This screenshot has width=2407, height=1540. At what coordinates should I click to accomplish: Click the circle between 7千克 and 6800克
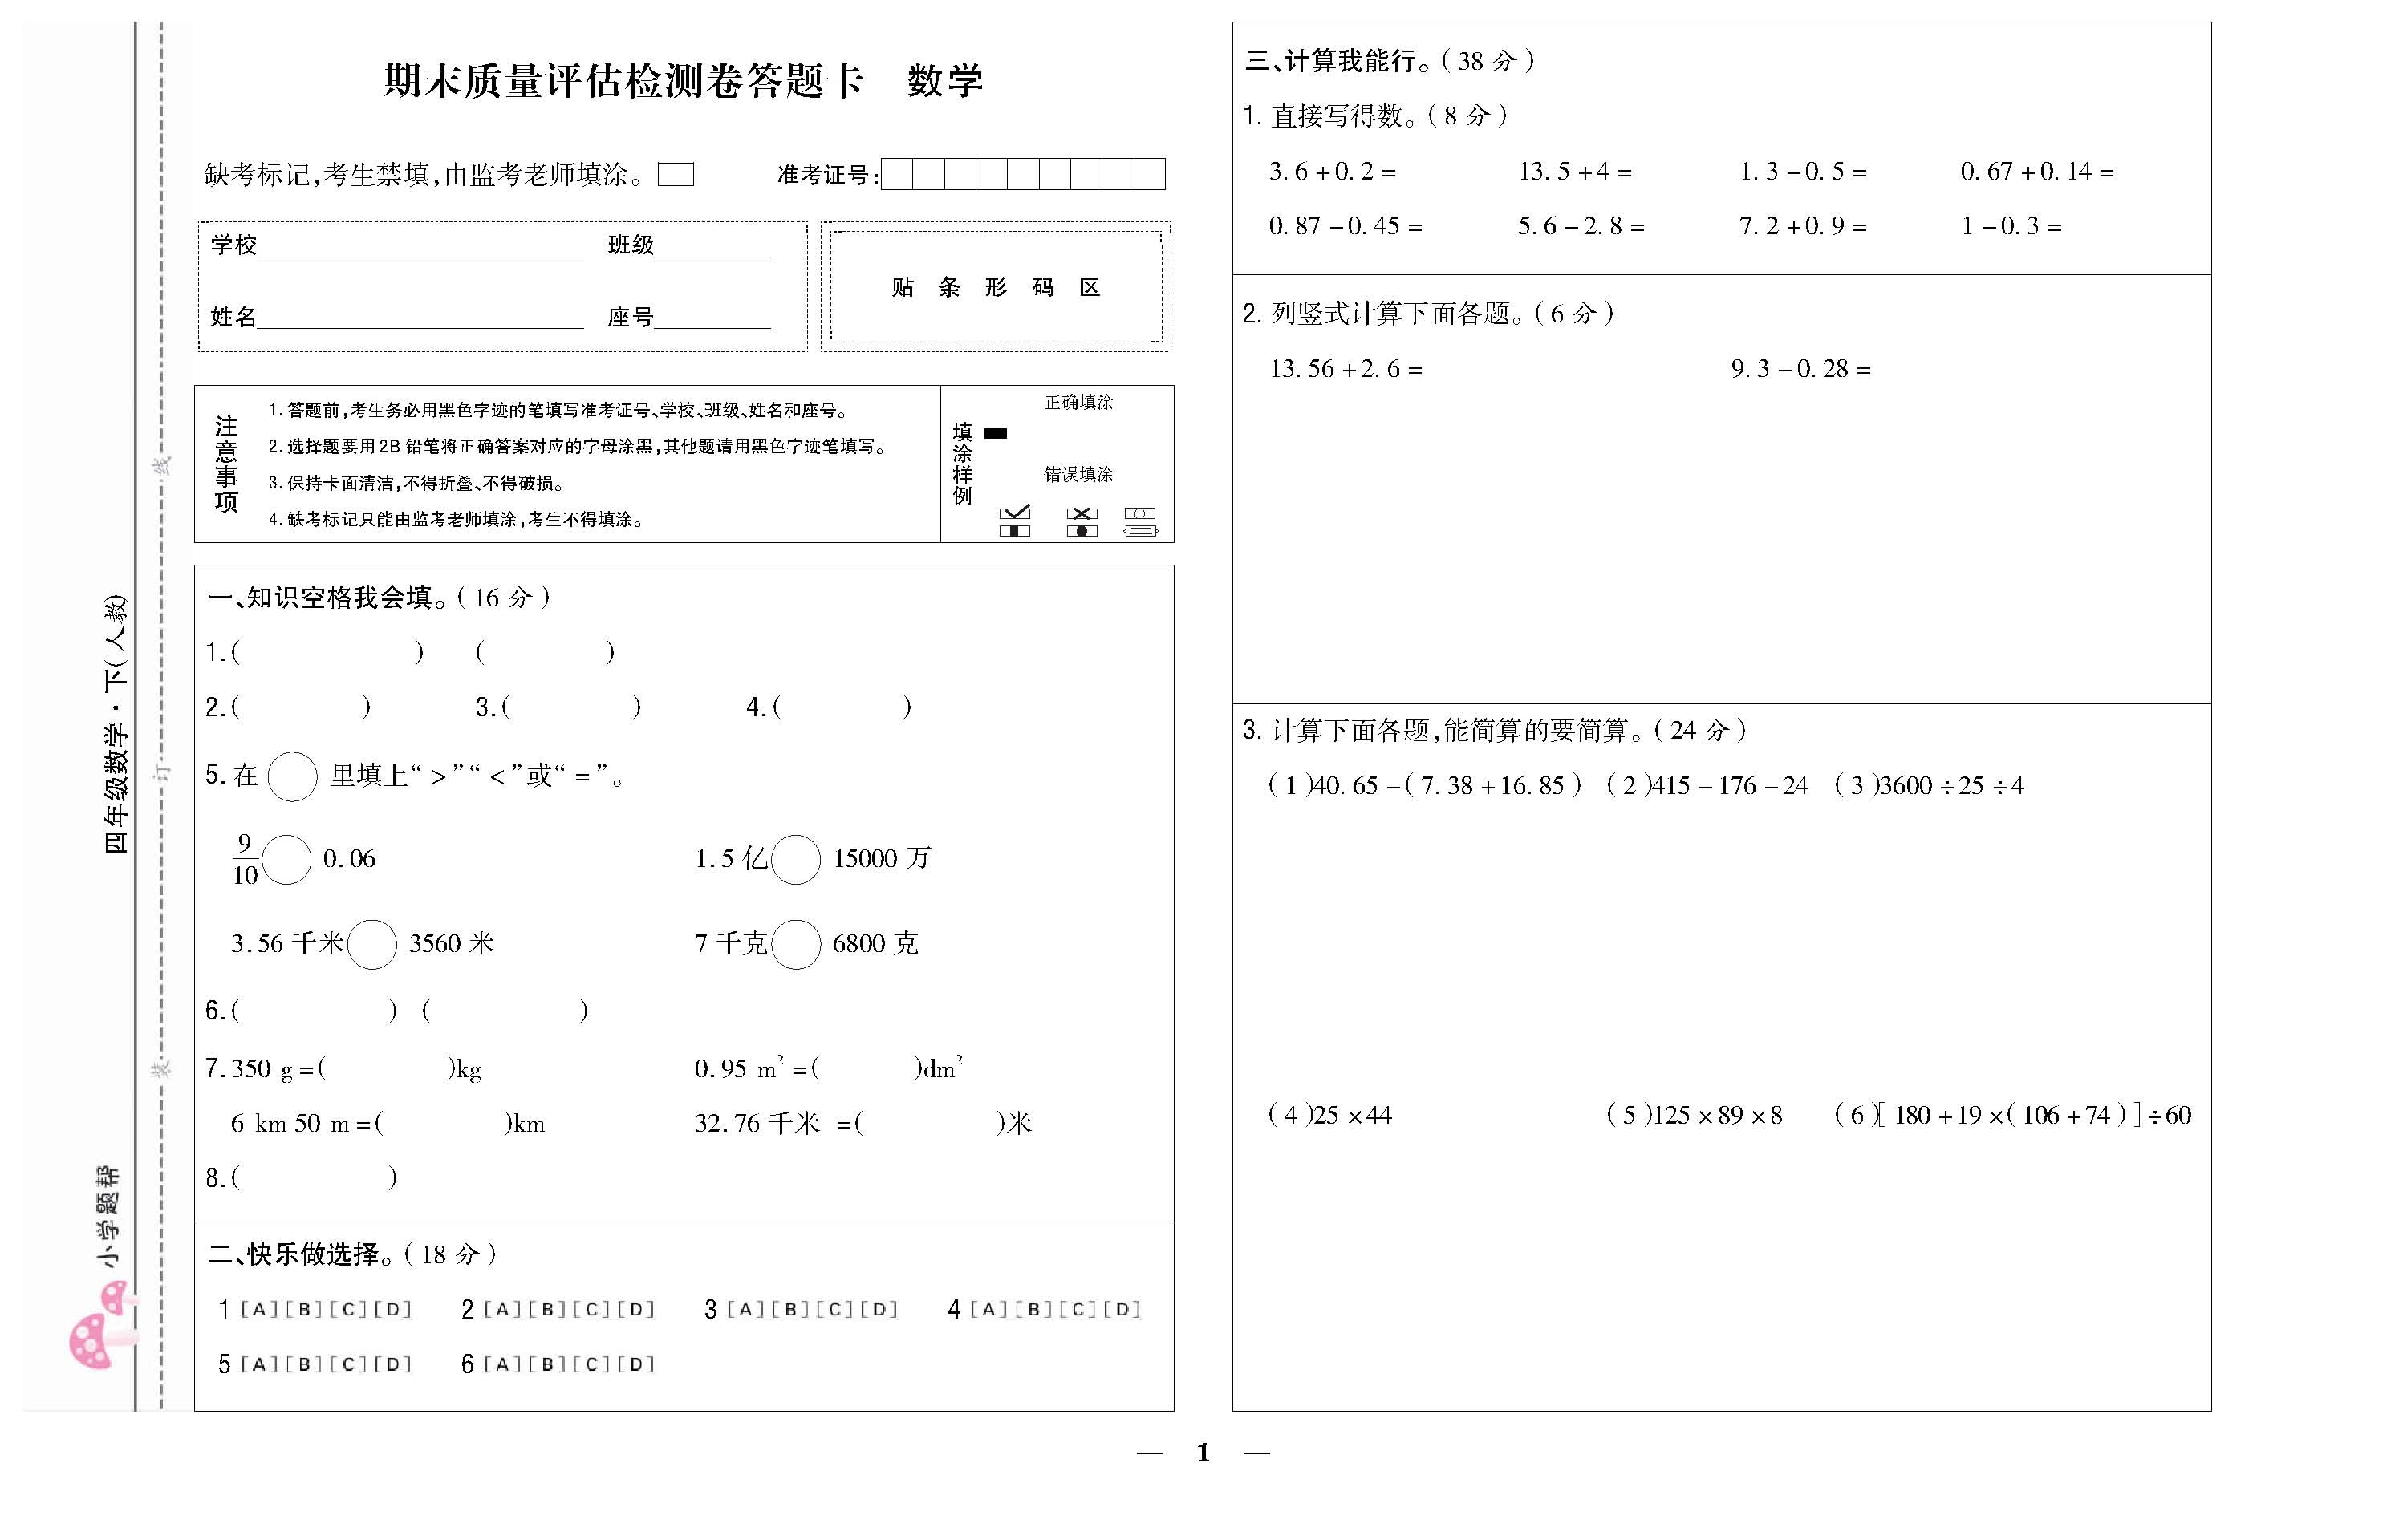click(796, 944)
